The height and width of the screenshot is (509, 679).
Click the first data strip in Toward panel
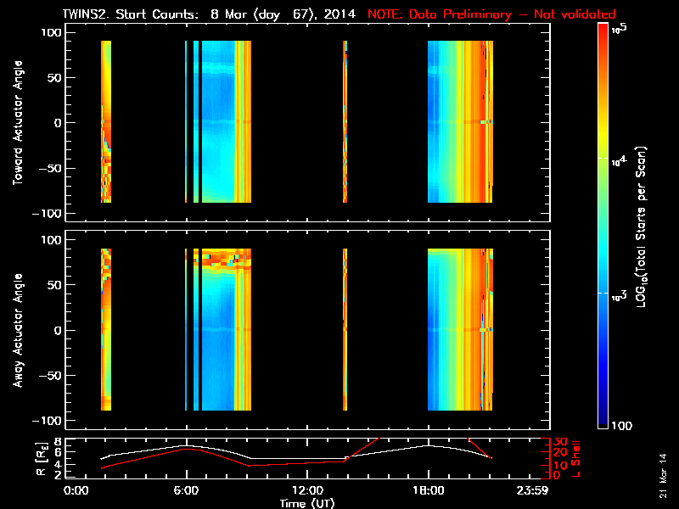tap(106, 121)
